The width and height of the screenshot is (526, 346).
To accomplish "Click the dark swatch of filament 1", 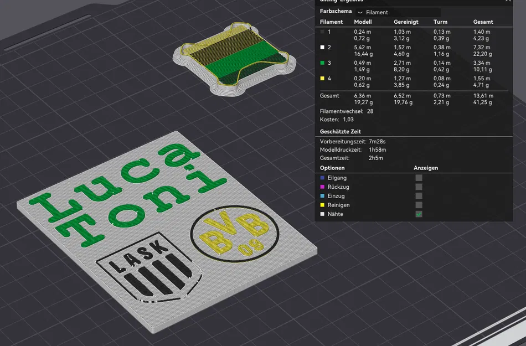I will 322,32.
